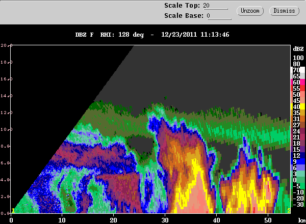The width and height of the screenshot is (306, 224).
Task: Click the Dismiss button
Action: click(x=284, y=11)
